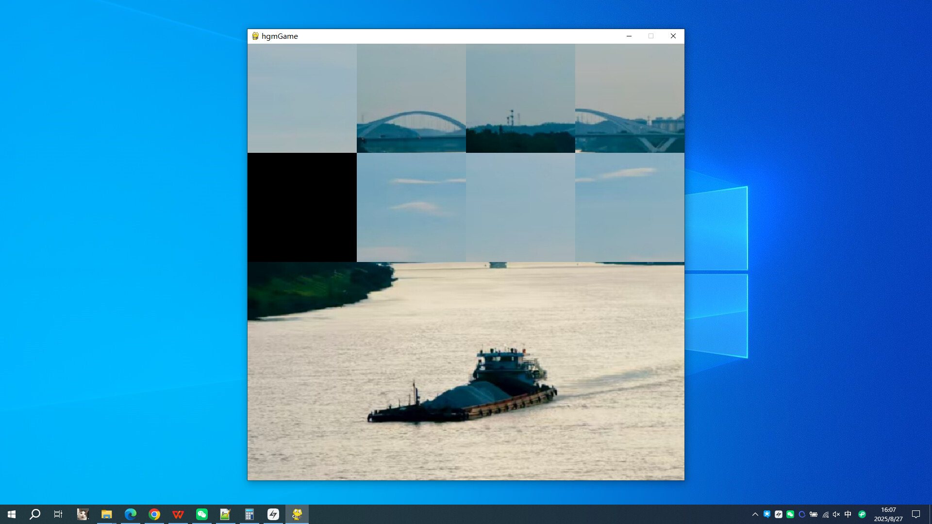
Task: Launch Calculator from the taskbar
Action: click(x=250, y=514)
